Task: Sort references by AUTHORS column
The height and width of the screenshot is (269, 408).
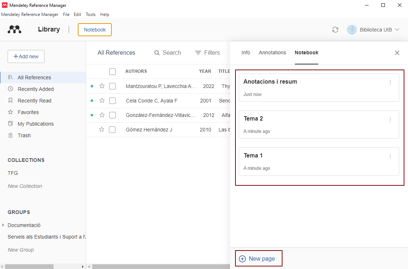Action: pos(136,71)
